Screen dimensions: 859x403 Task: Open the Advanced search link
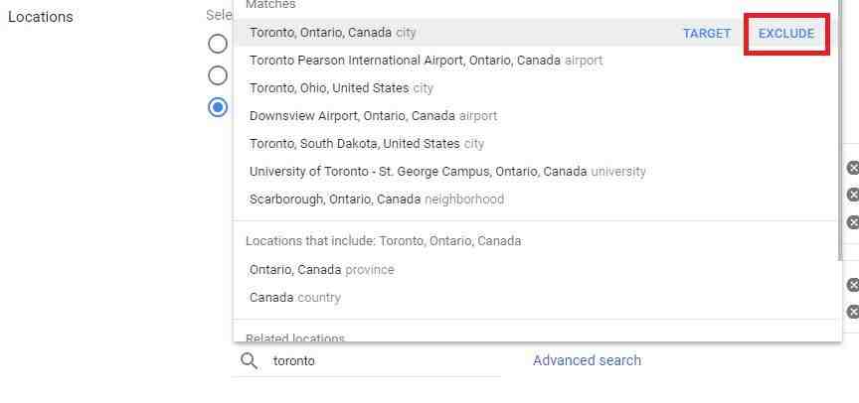[587, 360]
